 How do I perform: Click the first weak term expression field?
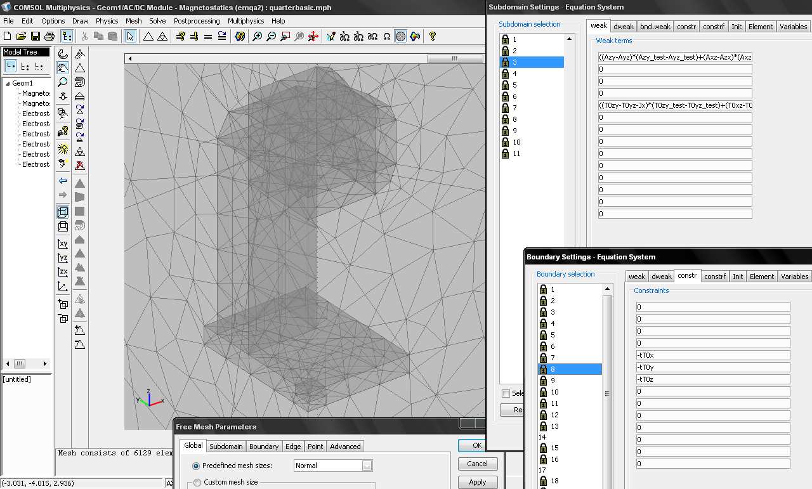click(675, 57)
